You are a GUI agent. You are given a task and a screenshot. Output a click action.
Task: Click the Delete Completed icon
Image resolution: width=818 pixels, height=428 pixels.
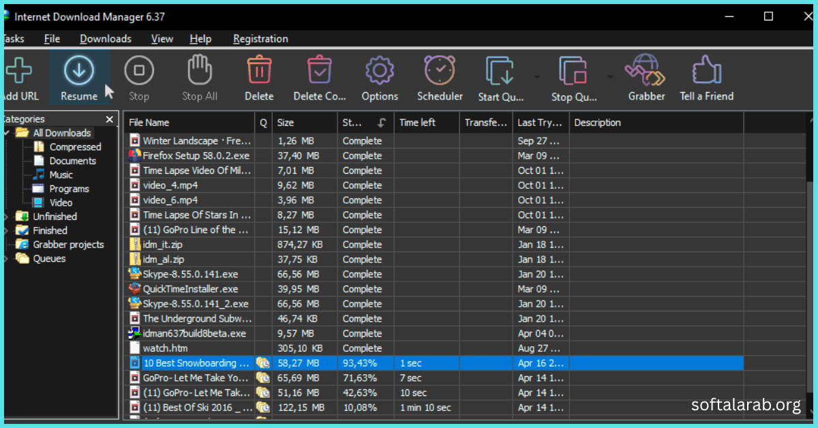point(320,70)
